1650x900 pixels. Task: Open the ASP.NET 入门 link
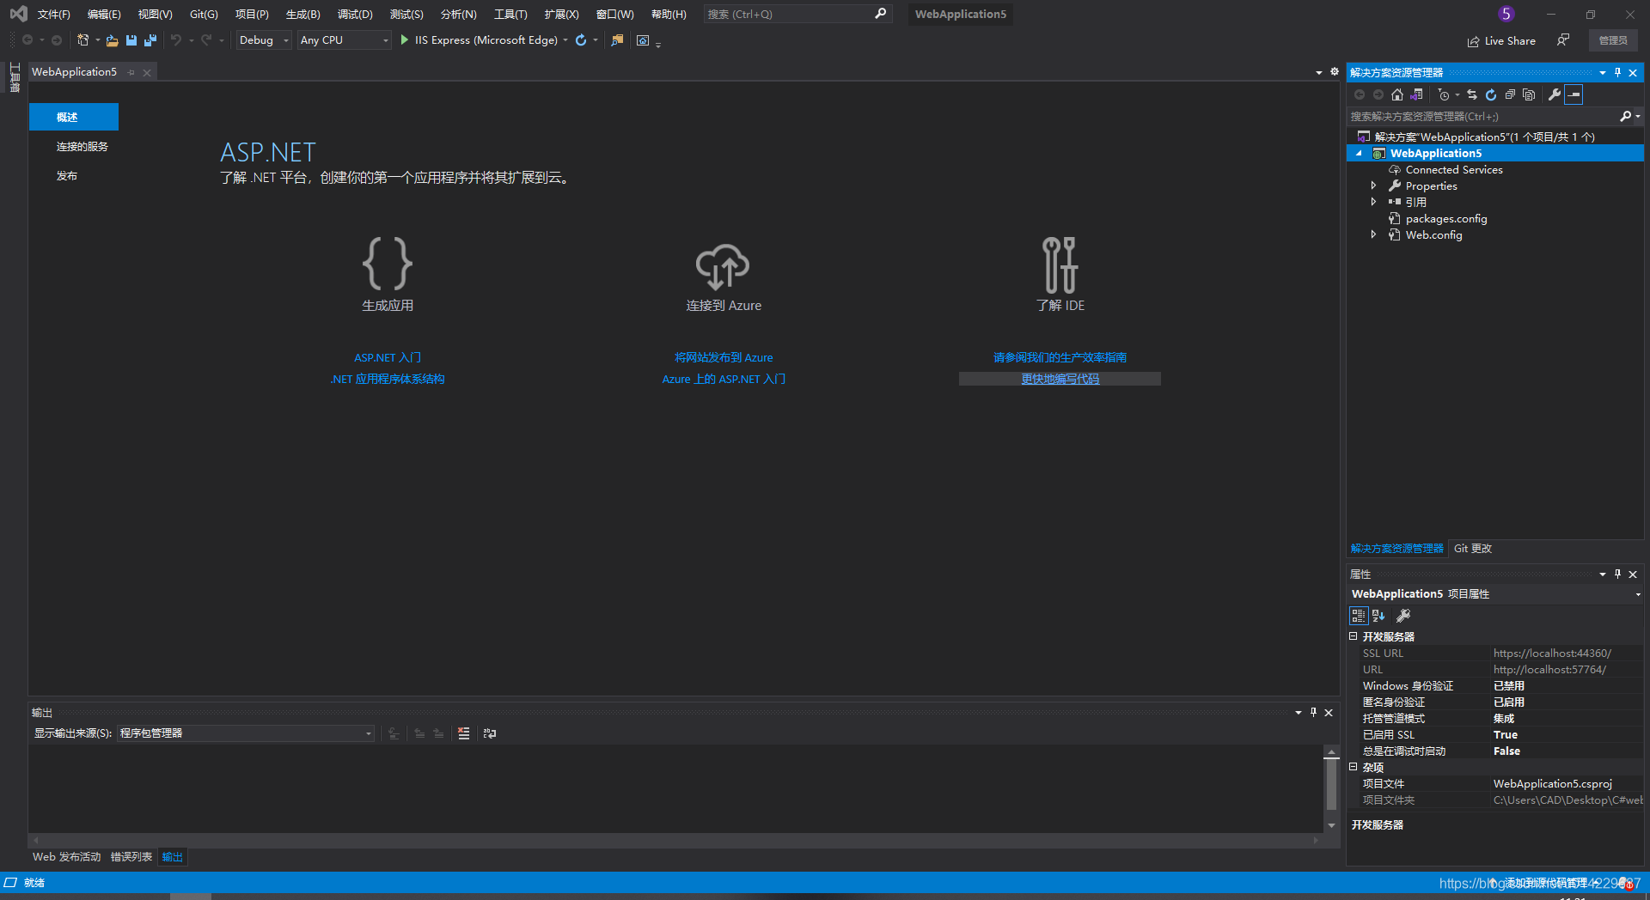[x=388, y=357]
